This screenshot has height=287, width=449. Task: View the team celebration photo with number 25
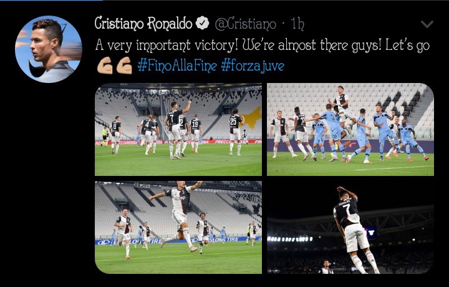click(178, 130)
